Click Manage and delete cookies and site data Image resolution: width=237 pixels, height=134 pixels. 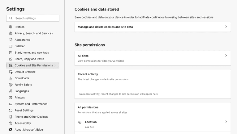tap(105, 27)
